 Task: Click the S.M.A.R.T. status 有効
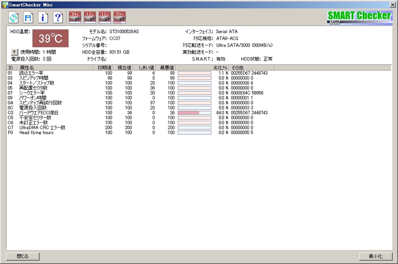221,59
